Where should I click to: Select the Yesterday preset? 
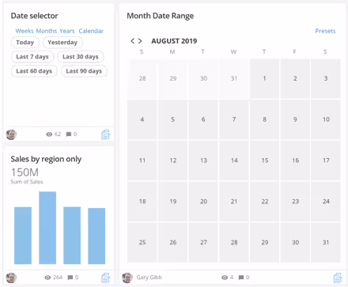point(62,43)
